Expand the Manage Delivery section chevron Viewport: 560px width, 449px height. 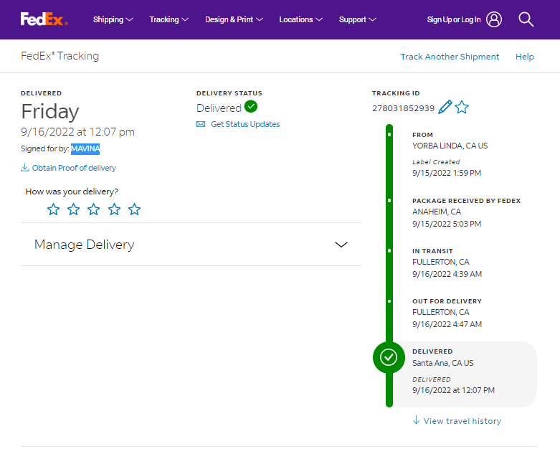coord(341,245)
